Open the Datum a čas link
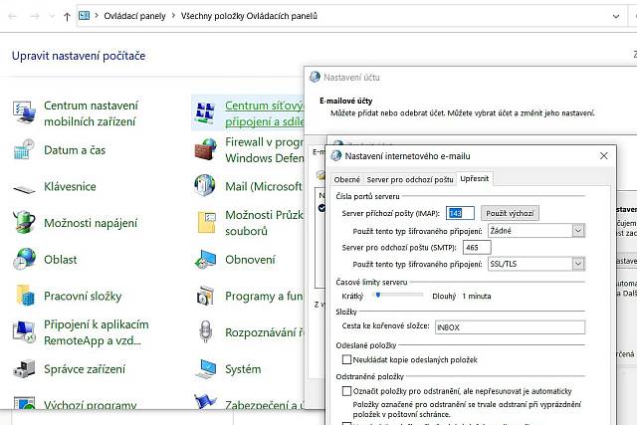Viewport: 637px width, 425px height. [x=75, y=150]
